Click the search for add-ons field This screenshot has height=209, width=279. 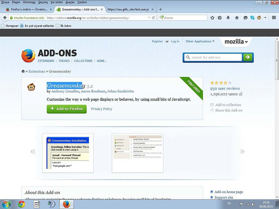[213, 57]
